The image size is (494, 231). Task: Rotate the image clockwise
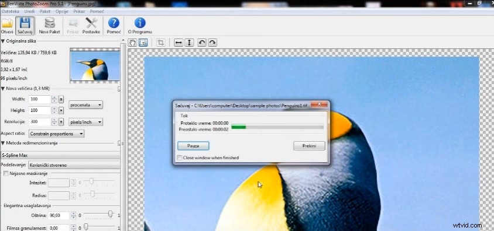pyautogui.click(x=212, y=43)
